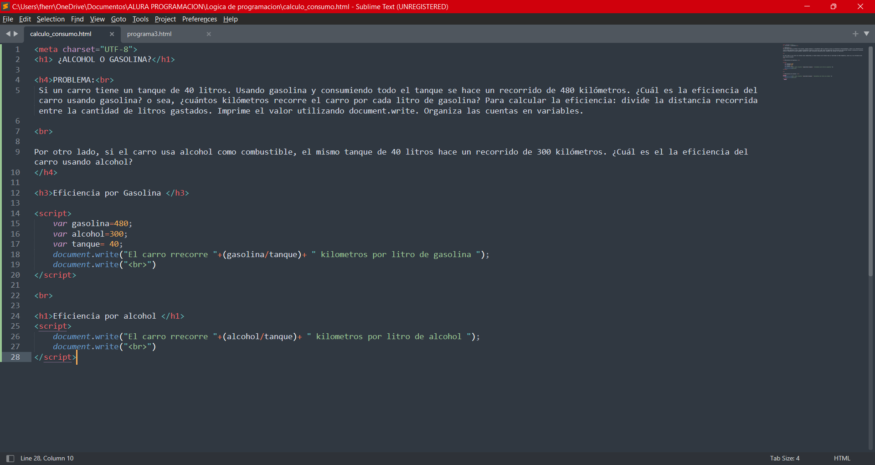Open the Edit menu
Viewport: 875px width, 465px height.
(25, 19)
